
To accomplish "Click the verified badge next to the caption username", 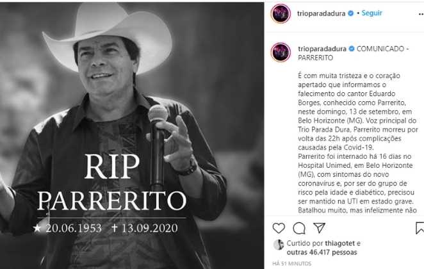I will click(x=352, y=49).
